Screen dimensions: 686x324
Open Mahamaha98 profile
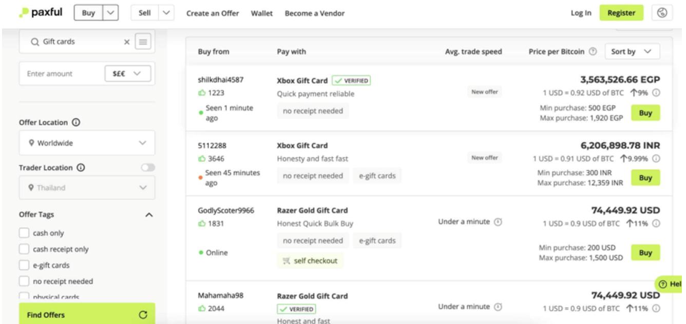[221, 296]
